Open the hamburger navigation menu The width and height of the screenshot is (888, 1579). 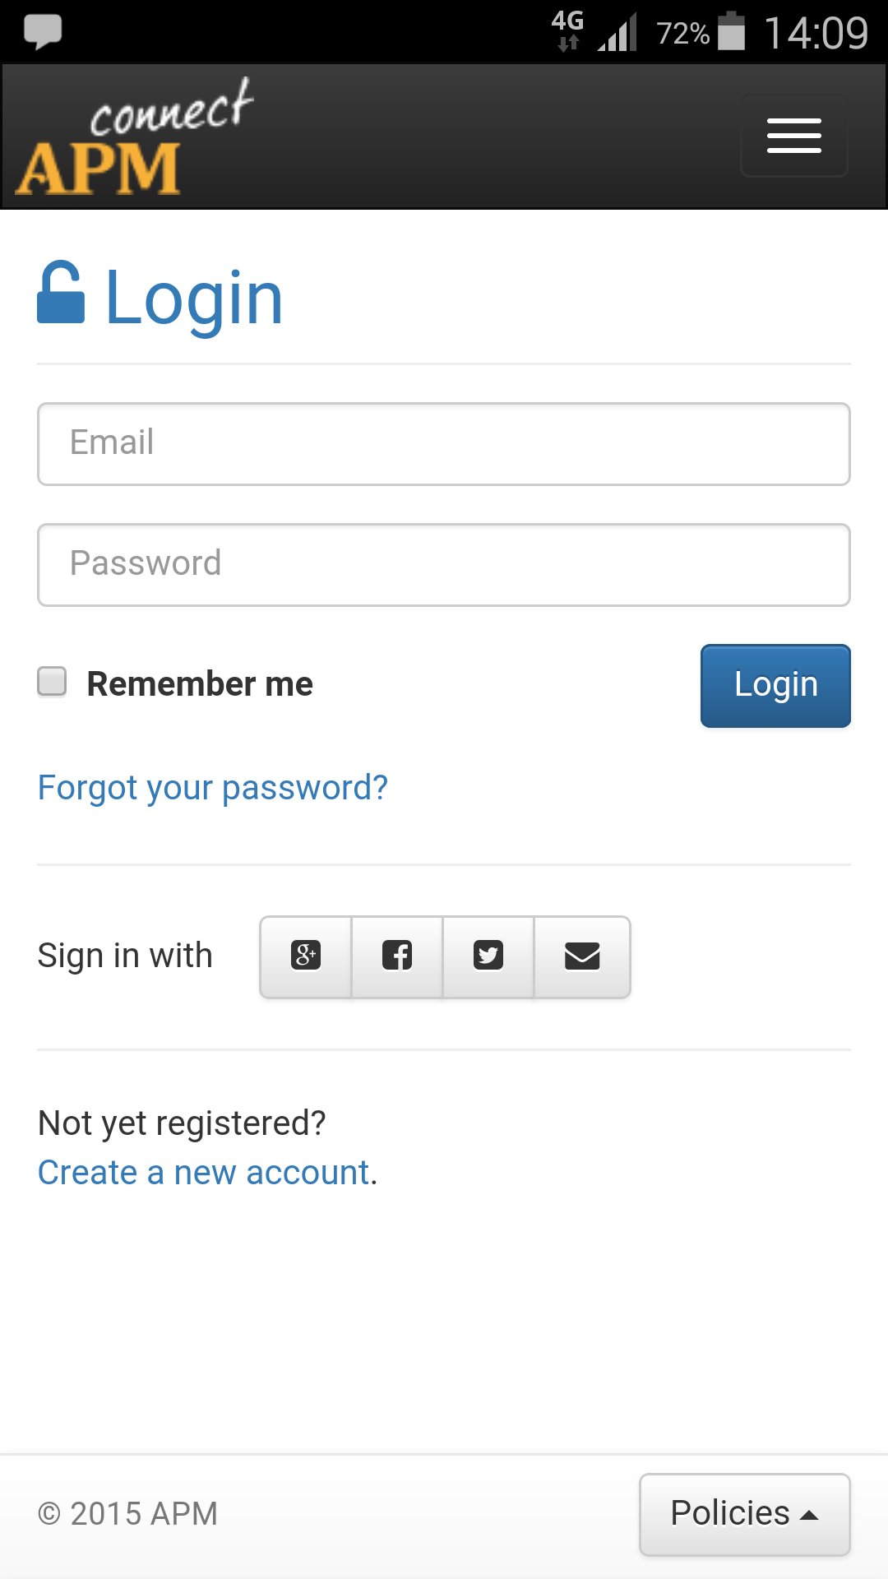coord(793,136)
